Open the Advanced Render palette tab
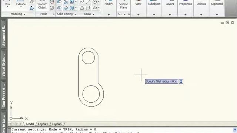This screenshot has width=237, height=133. [4, 34]
